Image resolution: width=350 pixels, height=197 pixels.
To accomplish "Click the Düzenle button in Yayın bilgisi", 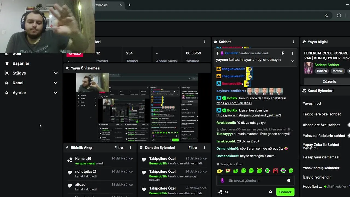I will tap(329, 81).
